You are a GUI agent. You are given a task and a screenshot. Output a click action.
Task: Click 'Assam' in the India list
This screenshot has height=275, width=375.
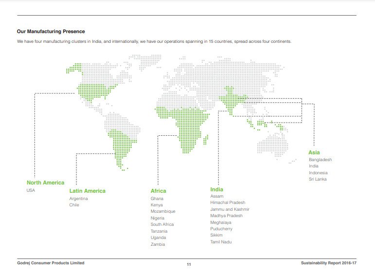pyautogui.click(x=217, y=196)
